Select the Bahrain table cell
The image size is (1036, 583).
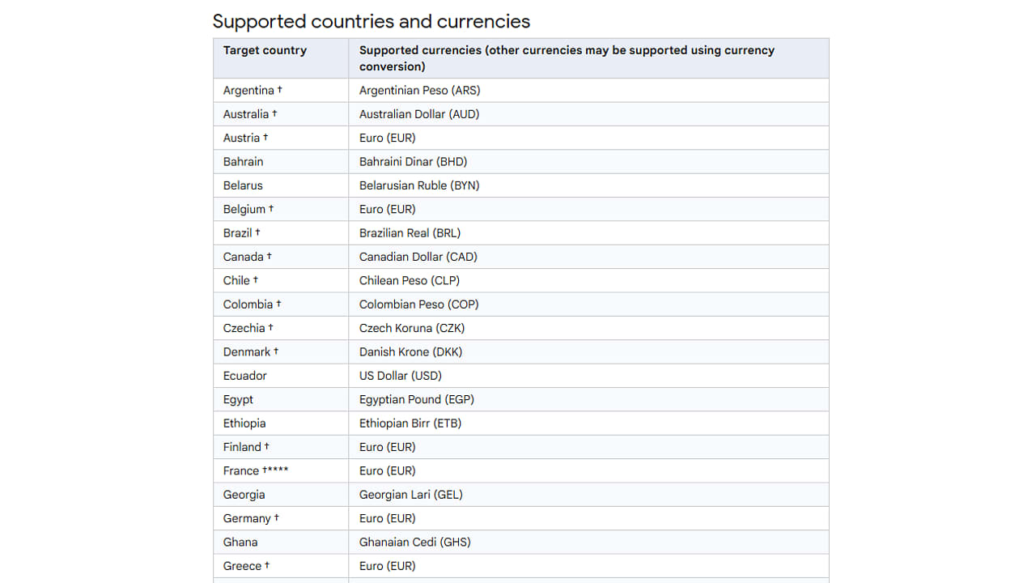281,161
